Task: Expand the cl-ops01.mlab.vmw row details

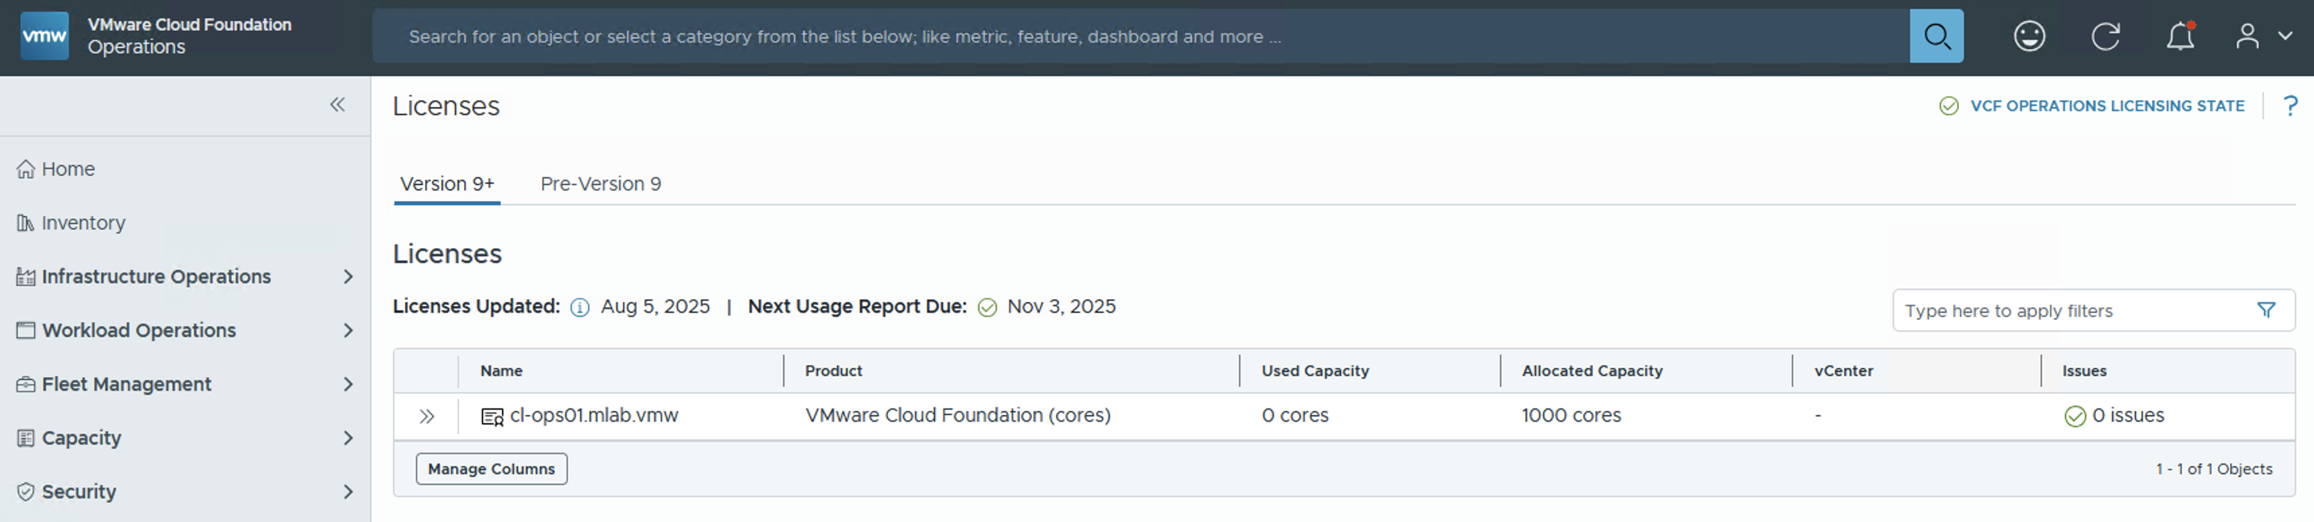Action: 426,417
